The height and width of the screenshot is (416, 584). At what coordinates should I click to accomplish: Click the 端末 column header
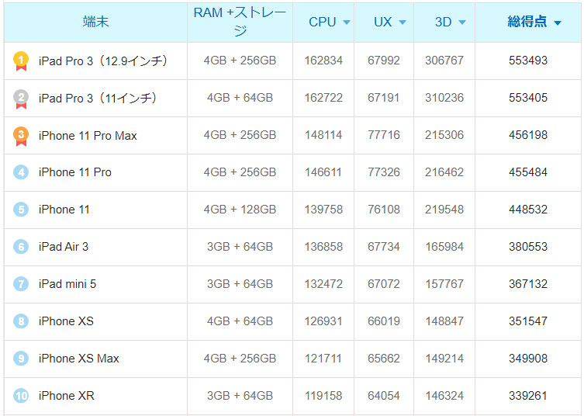pyautogui.click(x=95, y=22)
